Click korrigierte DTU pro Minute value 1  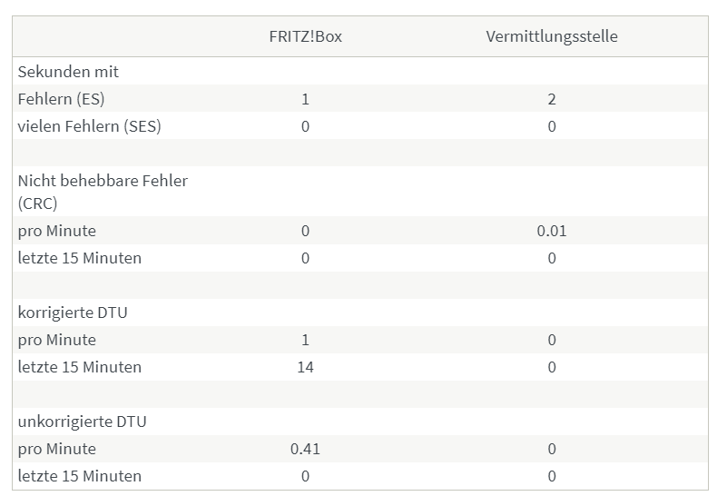pyautogui.click(x=305, y=340)
